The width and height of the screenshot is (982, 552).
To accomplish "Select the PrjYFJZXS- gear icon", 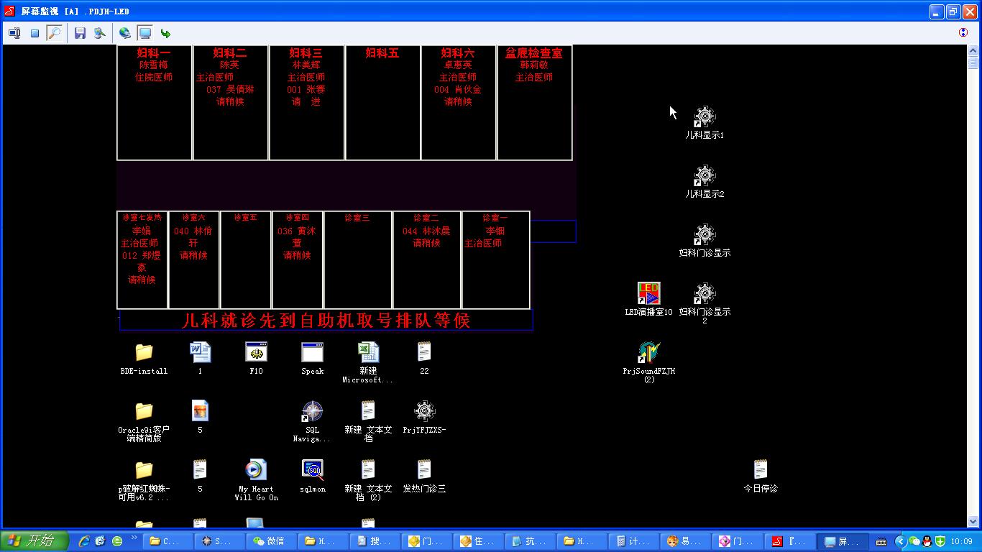I will click(424, 417).
